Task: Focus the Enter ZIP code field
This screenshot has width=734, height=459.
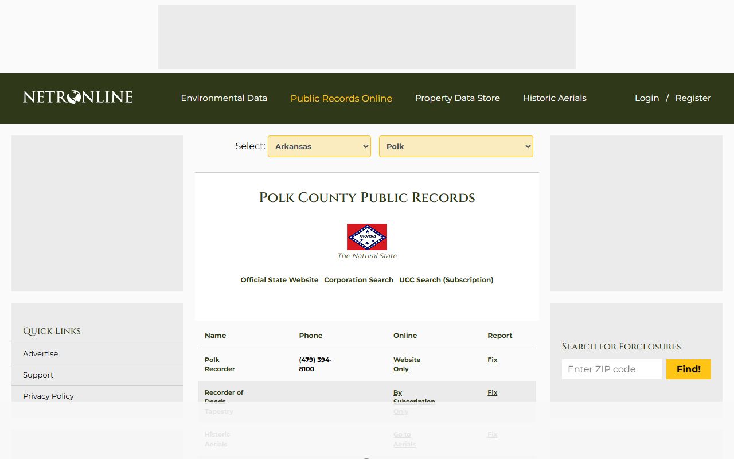Action: point(612,369)
